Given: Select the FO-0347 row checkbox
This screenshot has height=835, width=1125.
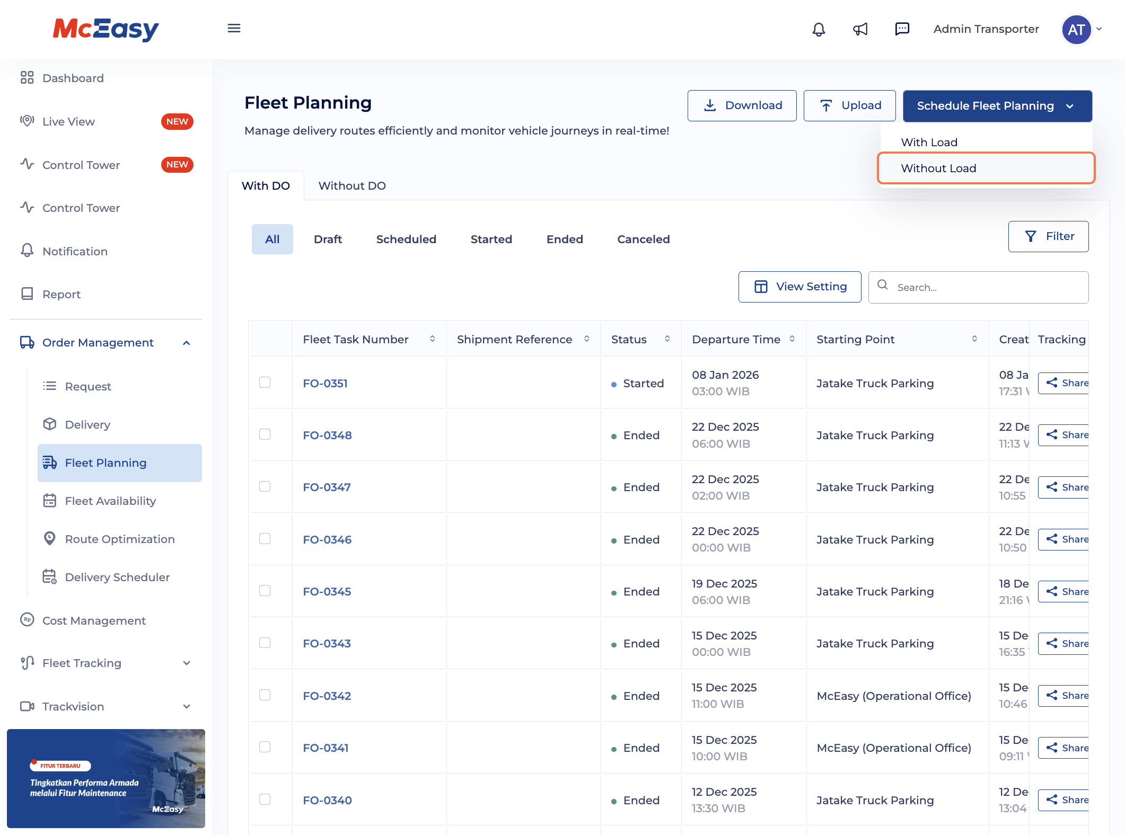Looking at the screenshot, I should click(x=265, y=486).
